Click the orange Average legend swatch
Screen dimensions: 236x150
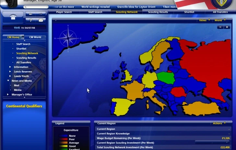coord(63,143)
